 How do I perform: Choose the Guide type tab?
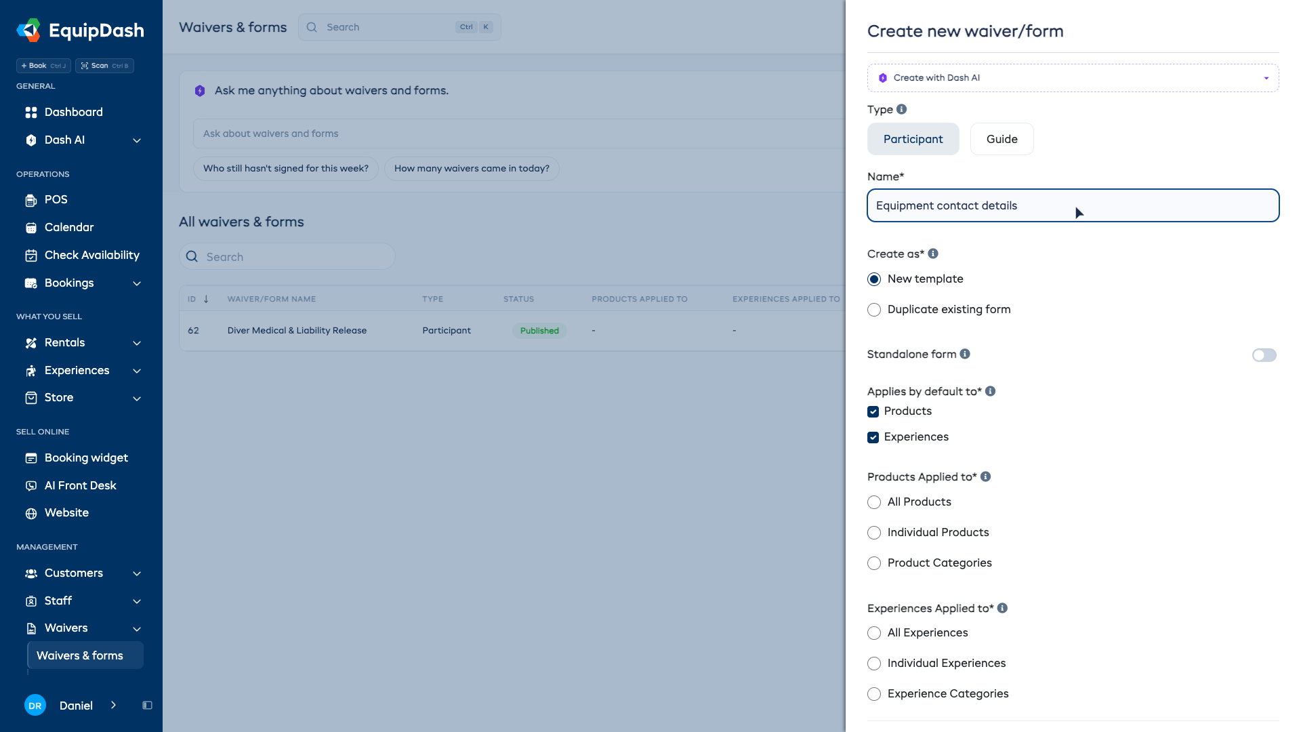[1001, 139]
